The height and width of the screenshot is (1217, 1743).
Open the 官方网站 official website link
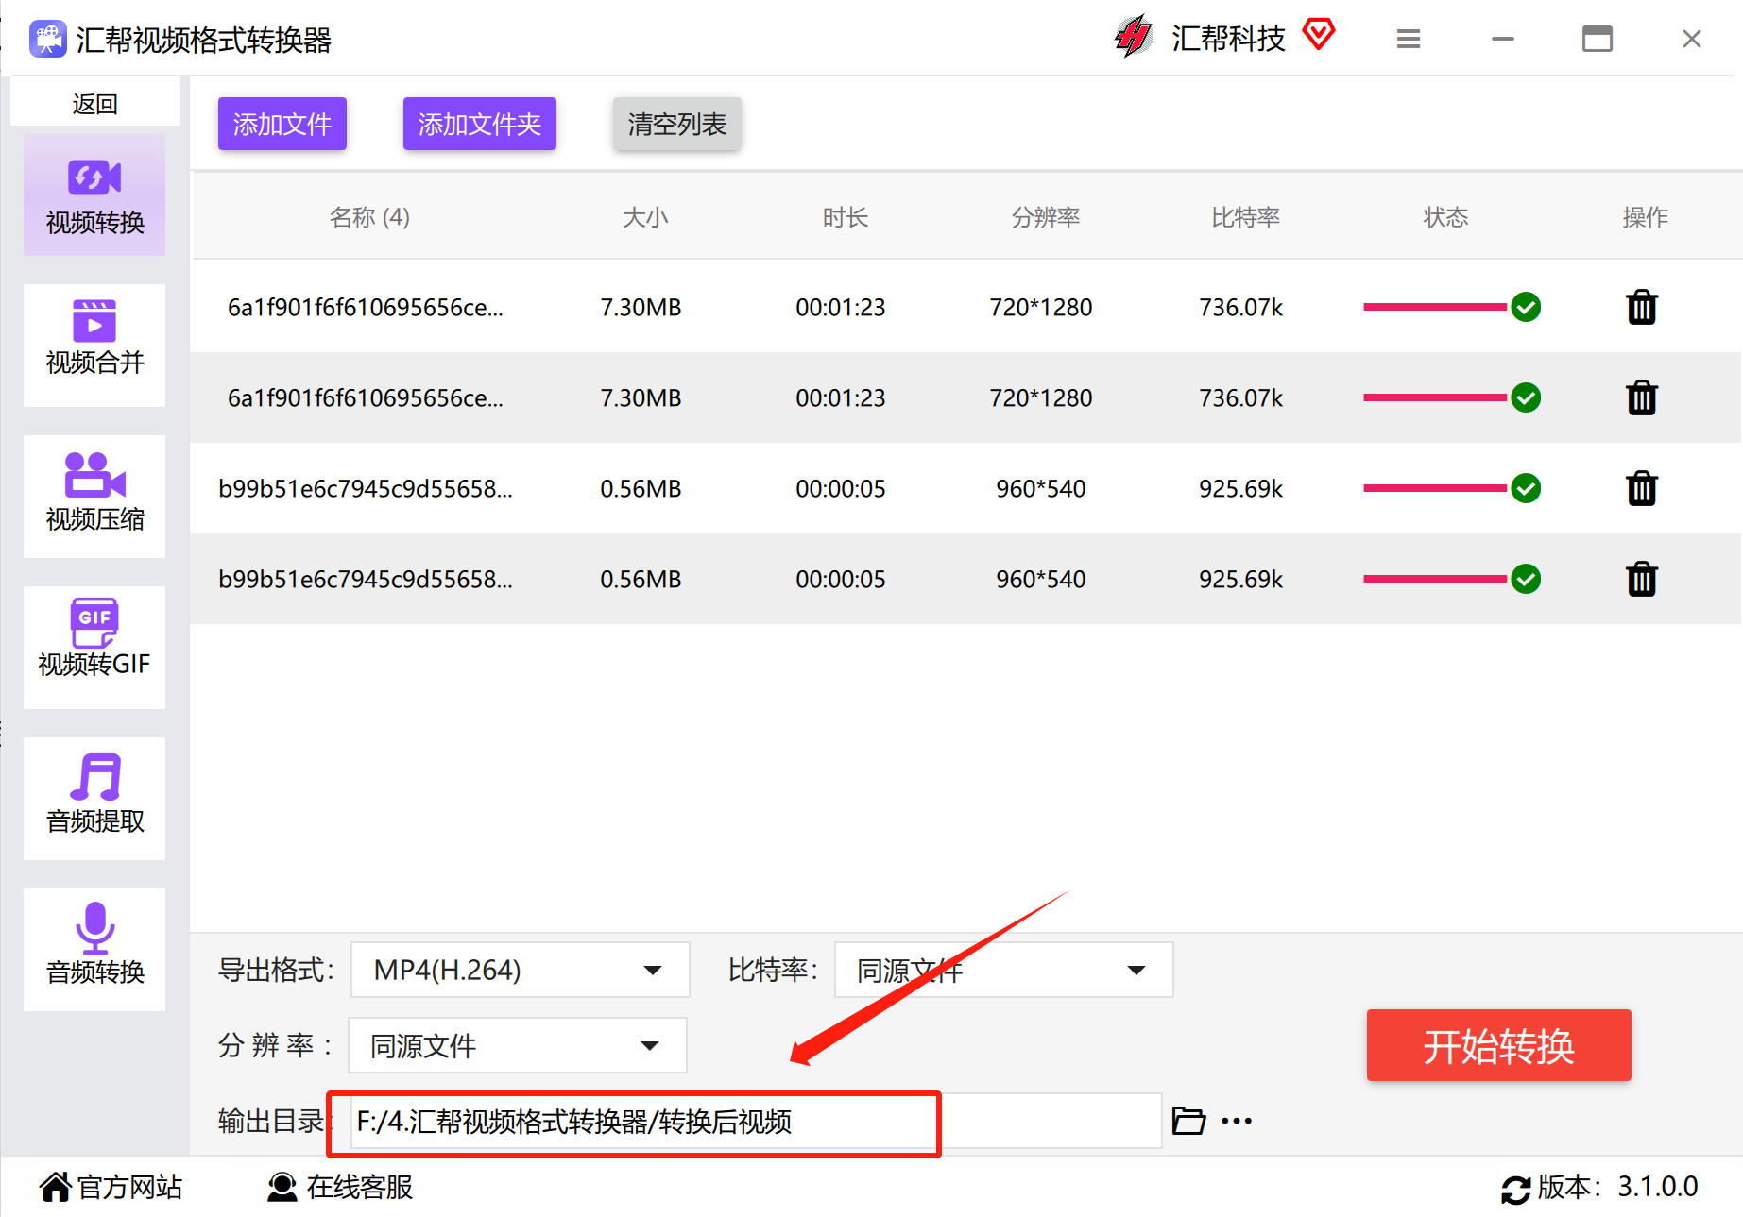tap(111, 1187)
